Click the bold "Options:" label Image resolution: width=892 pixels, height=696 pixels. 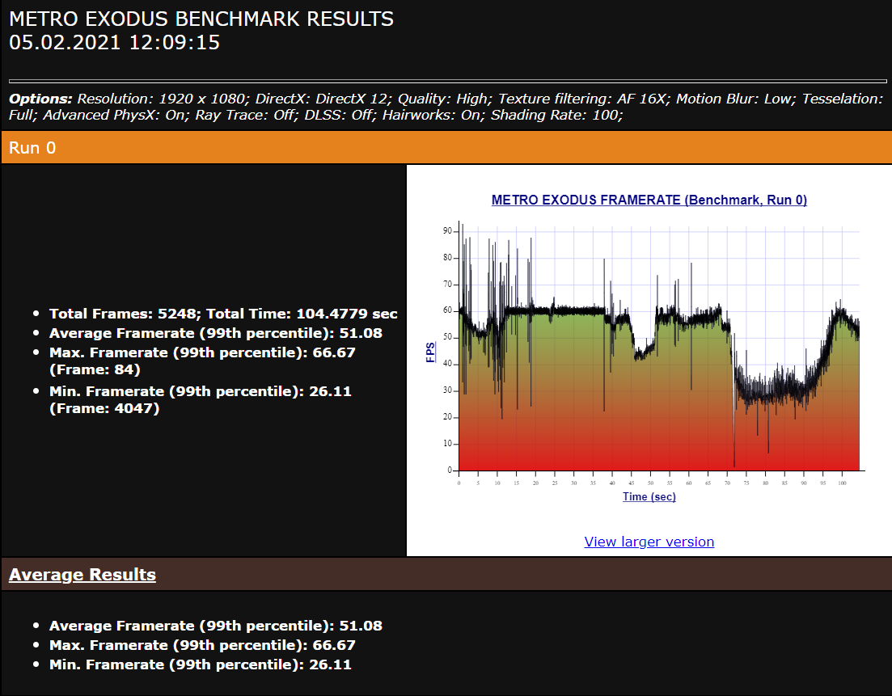[40, 99]
